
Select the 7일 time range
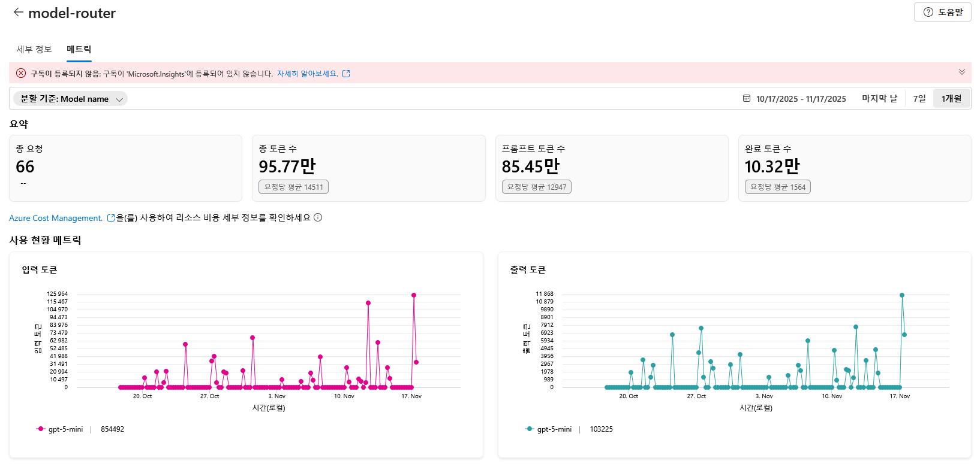919,99
